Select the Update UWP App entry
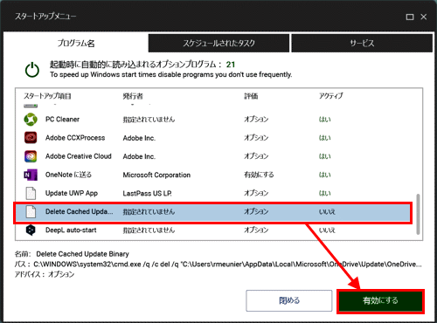This screenshot has height=323, width=437. click(72, 193)
